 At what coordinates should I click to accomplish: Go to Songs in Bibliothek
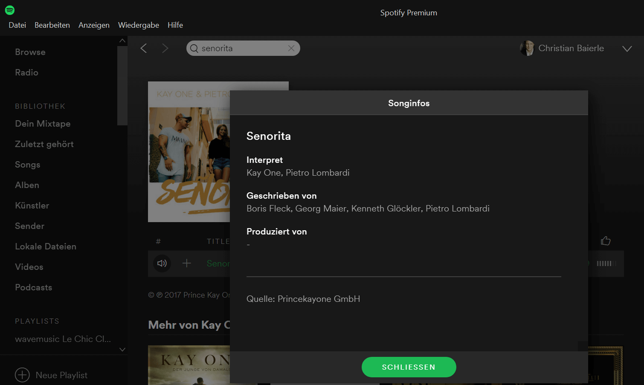(x=28, y=165)
